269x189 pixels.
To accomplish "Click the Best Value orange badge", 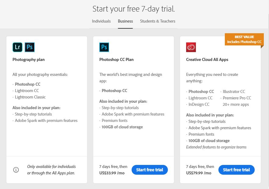I will click(244, 39).
